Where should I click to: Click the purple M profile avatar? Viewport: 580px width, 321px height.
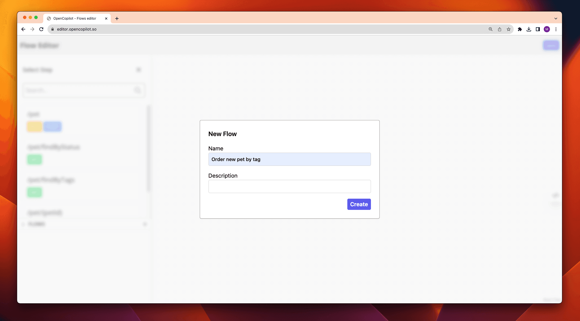click(x=547, y=29)
